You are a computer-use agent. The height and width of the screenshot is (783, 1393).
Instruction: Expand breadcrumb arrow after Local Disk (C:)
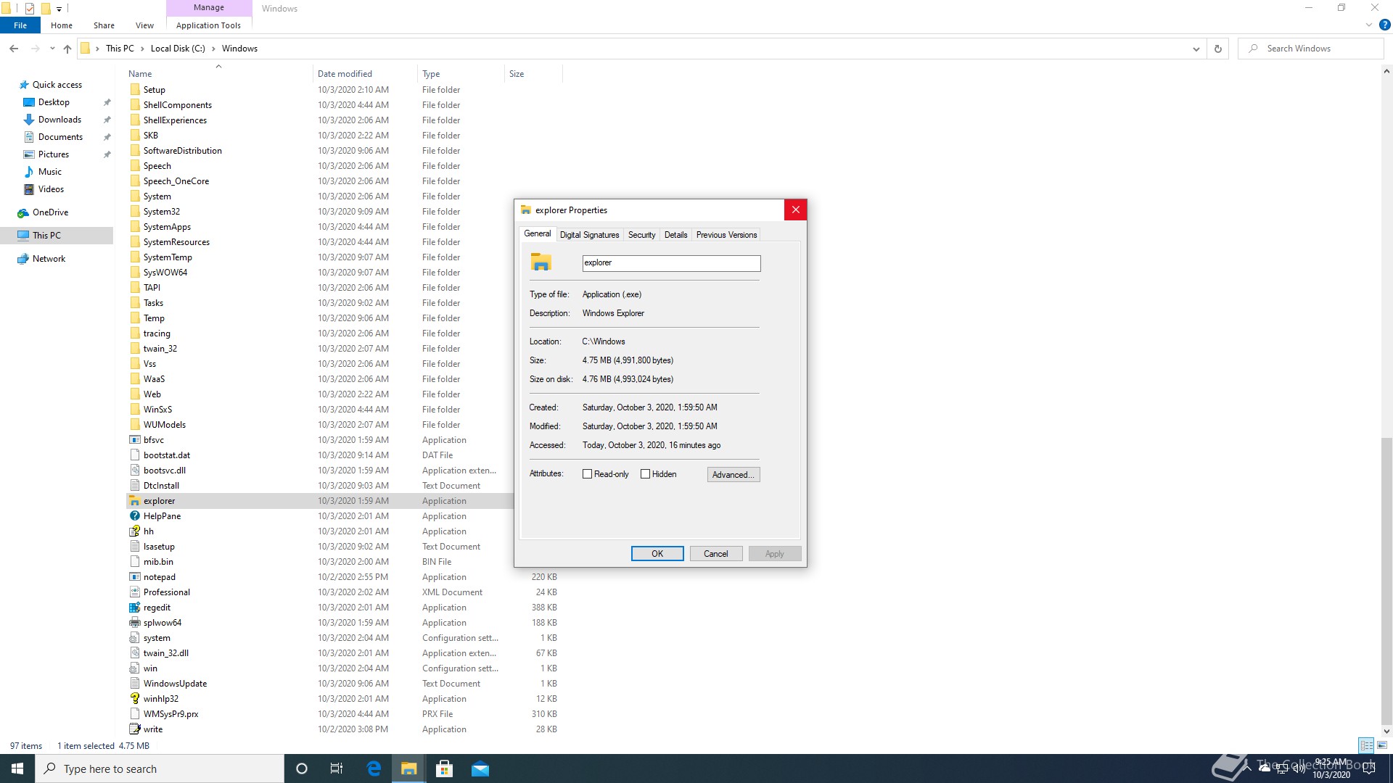coord(213,49)
